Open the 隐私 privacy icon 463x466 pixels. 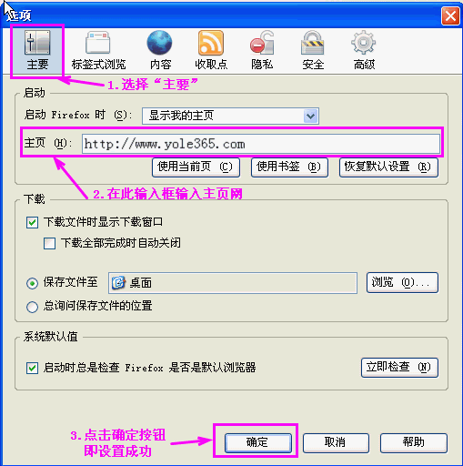click(262, 43)
